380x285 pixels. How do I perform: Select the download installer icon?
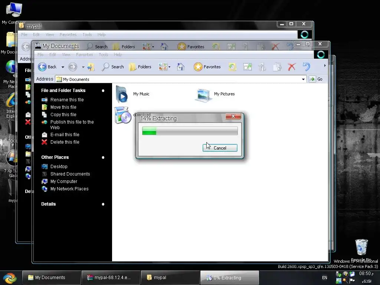tap(122, 115)
